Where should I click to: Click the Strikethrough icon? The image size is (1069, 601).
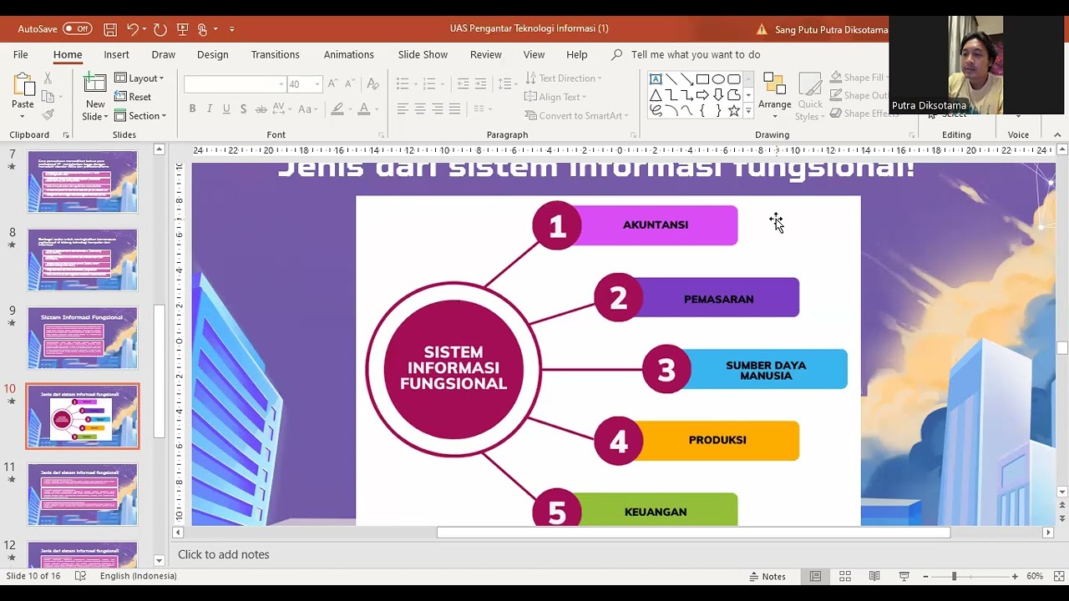point(261,109)
